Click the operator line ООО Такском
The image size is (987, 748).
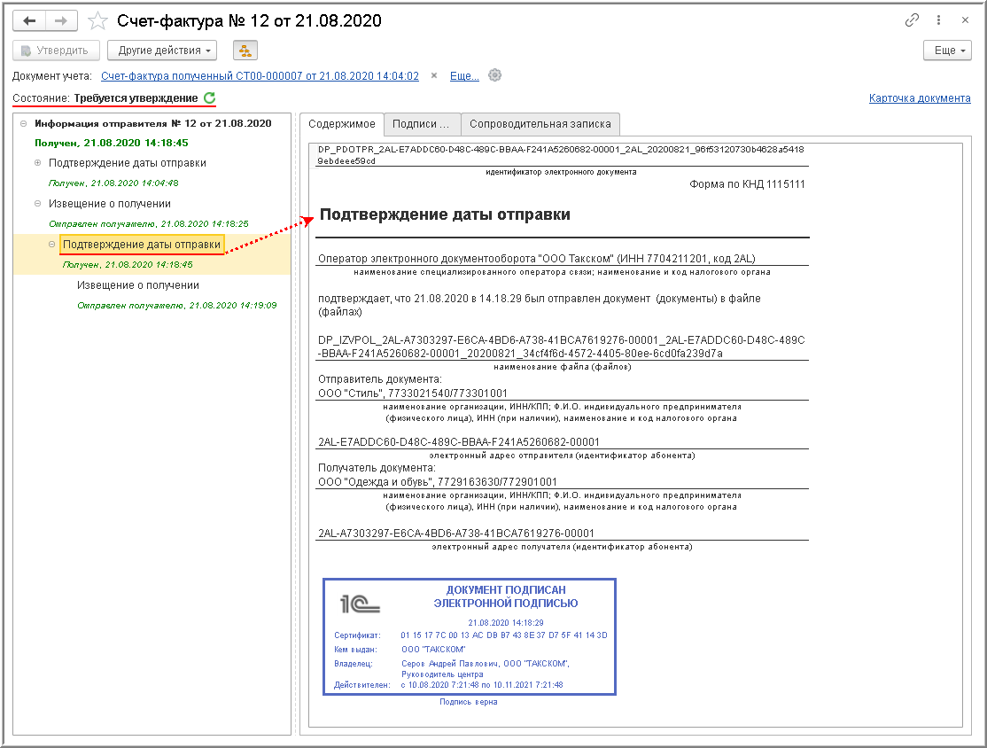click(536, 259)
